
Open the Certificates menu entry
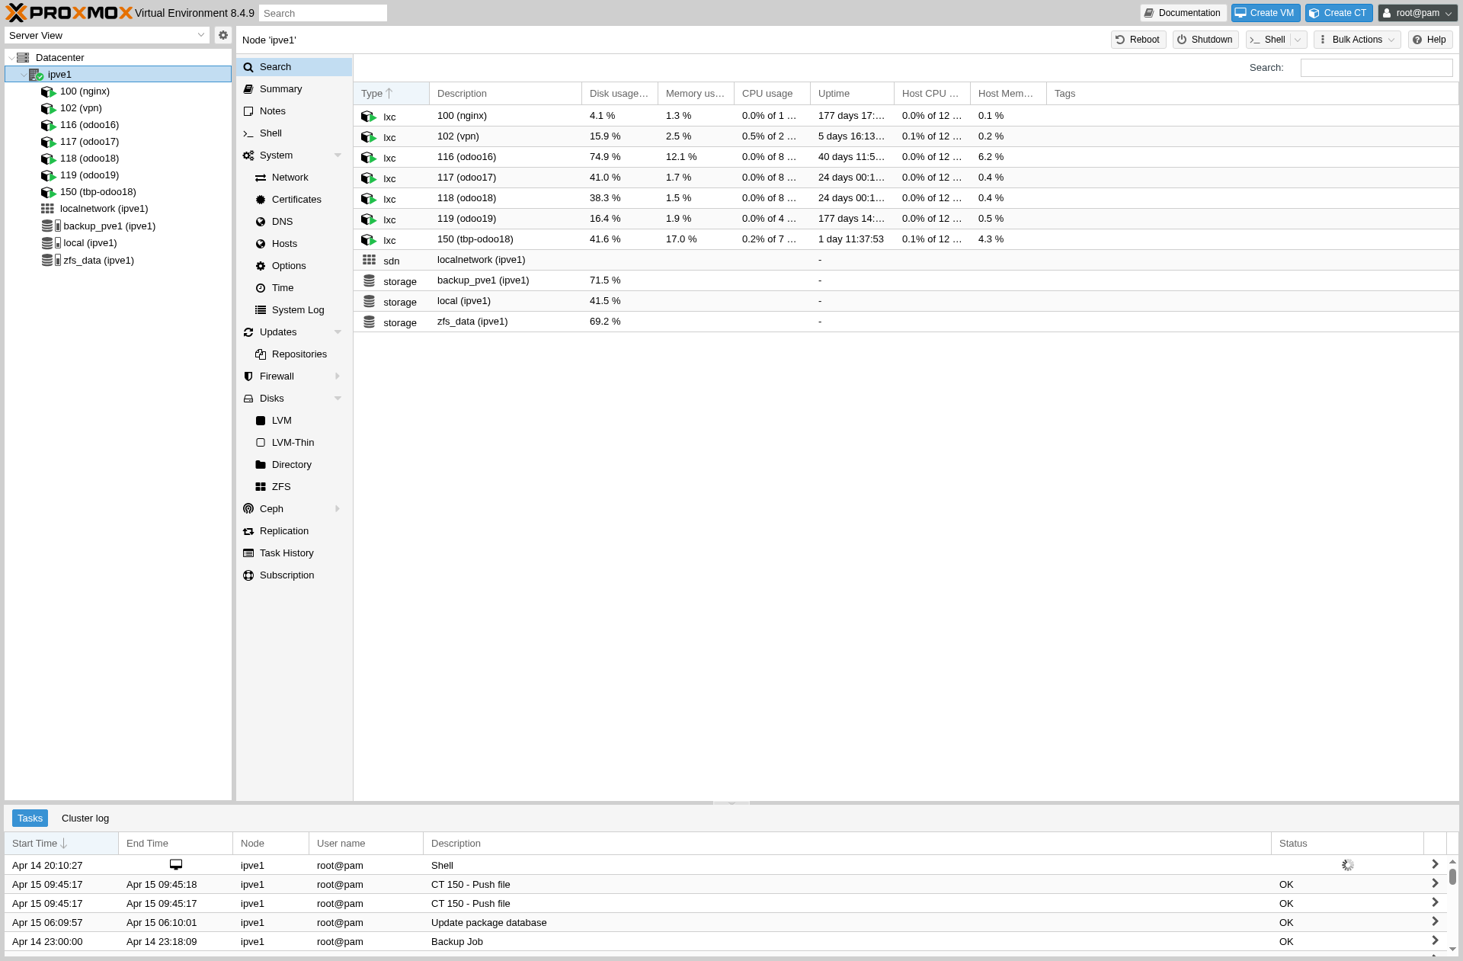(296, 200)
